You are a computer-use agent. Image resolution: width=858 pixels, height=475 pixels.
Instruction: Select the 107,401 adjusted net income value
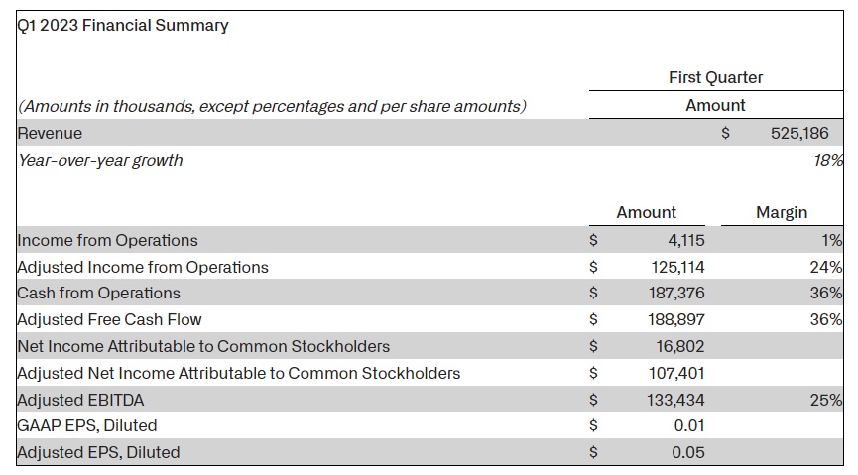[x=676, y=373]
